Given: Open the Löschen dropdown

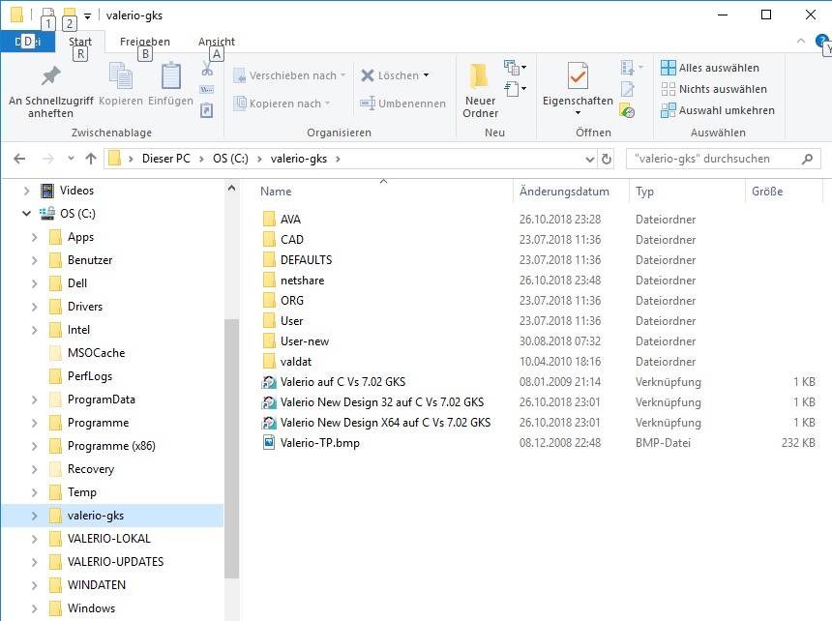Looking at the screenshot, I should click(396, 75).
